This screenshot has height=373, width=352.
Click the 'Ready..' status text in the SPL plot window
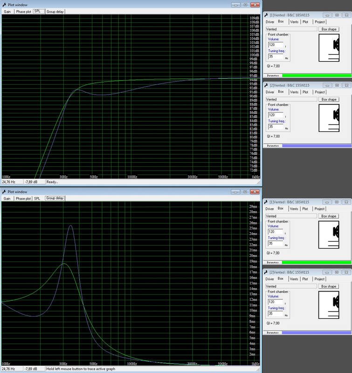coord(52,182)
